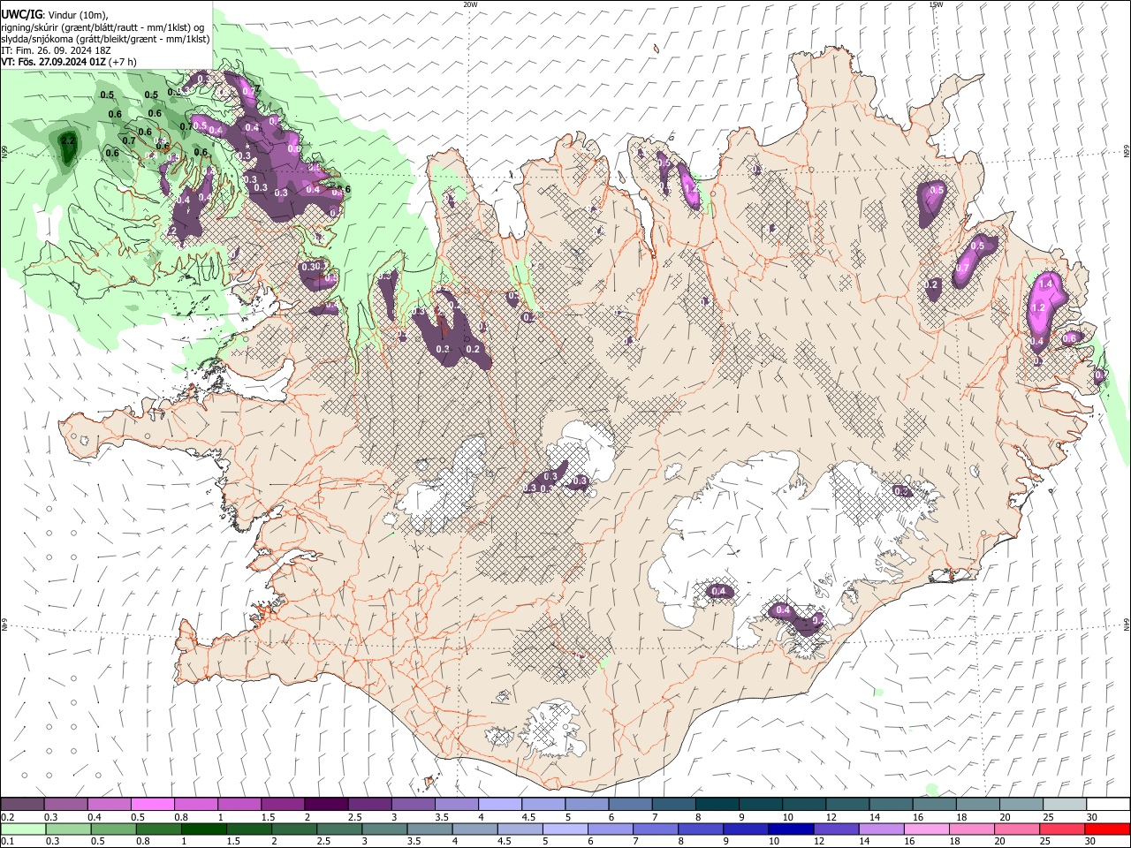The width and height of the screenshot is (1131, 848).
Task: Click the 6 slate-blue swatch, top legend row
Action: tap(630, 804)
